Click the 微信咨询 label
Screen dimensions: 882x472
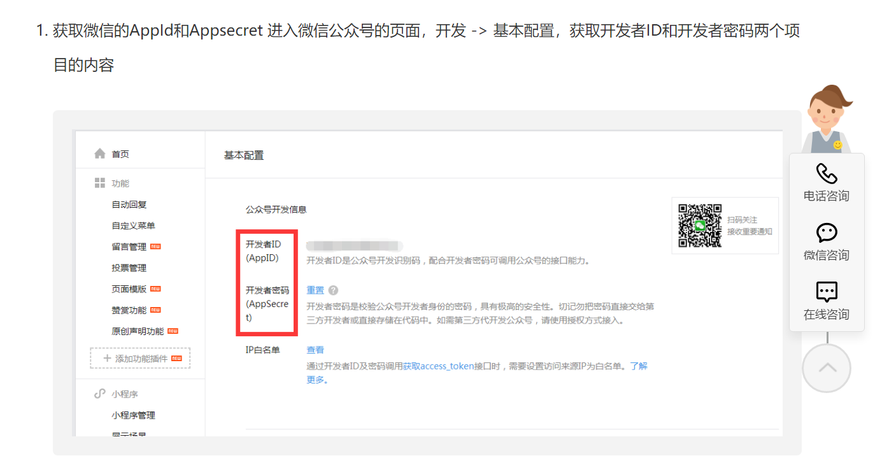coord(827,255)
